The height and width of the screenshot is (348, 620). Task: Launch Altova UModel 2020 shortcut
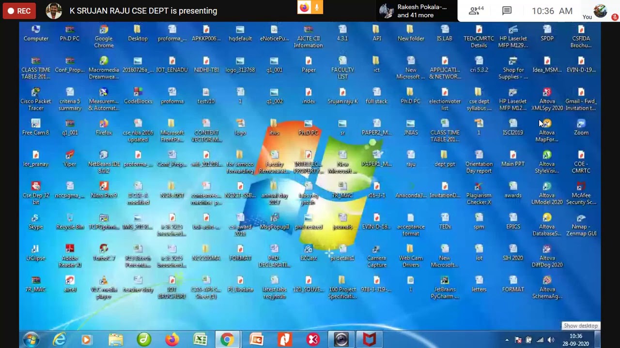[547, 194]
